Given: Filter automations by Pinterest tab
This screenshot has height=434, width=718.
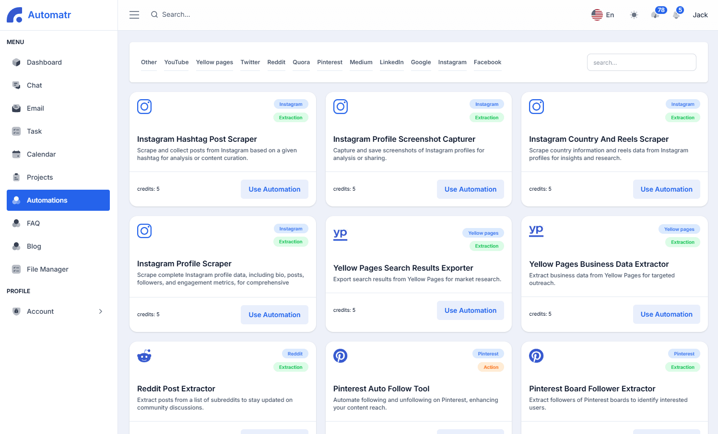Looking at the screenshot, I should pos(330,62).
